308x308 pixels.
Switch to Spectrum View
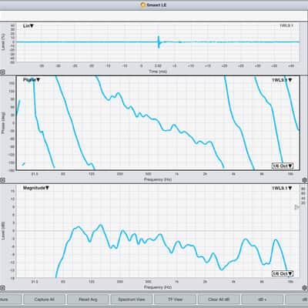132,300
